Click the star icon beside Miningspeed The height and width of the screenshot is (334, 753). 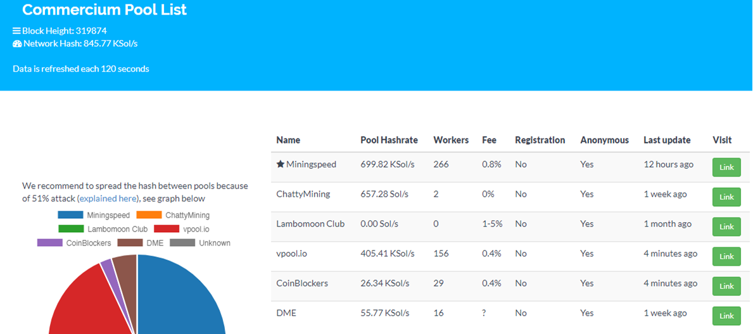pos(281,164)
